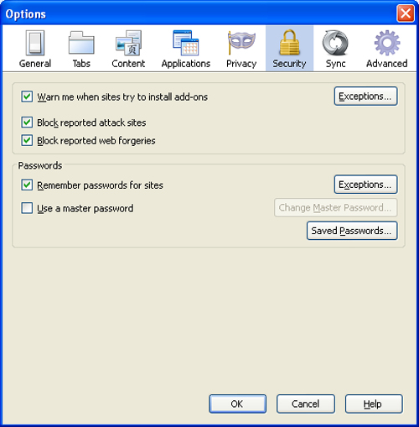Uncheck Remember passwords for sites
This screenshot has width=419, height=427.
pos(27,185)
